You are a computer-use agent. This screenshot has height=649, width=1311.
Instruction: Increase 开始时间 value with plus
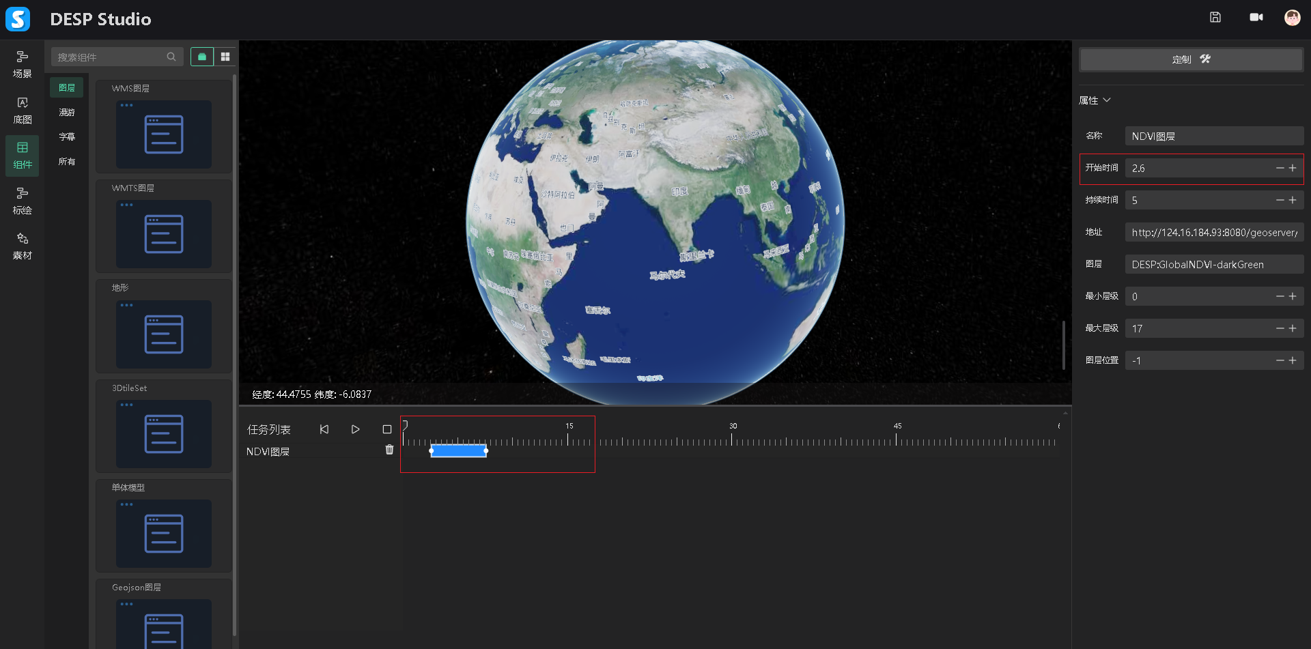1293,168
